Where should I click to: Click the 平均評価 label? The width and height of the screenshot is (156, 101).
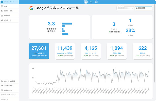(51, 32)
